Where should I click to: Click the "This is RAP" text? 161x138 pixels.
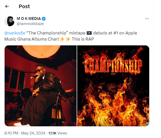click(x=83, y=39)
